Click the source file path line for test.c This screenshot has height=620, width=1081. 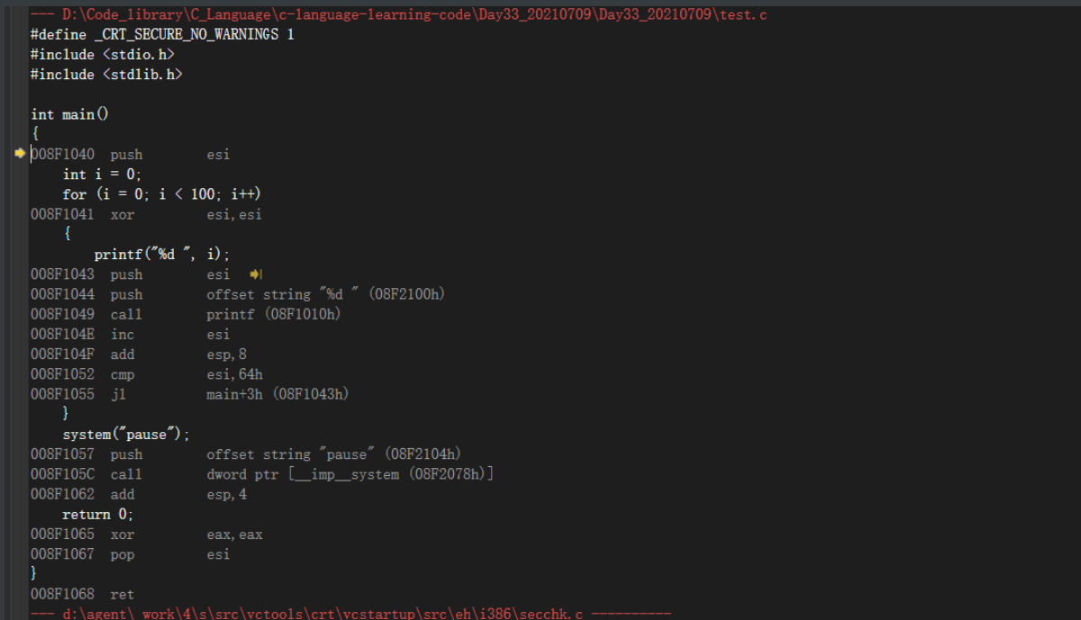point(399,14)
